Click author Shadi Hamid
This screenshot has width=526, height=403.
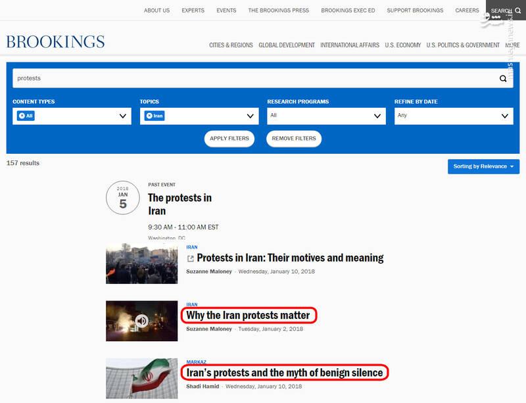[x=203, y=386]
